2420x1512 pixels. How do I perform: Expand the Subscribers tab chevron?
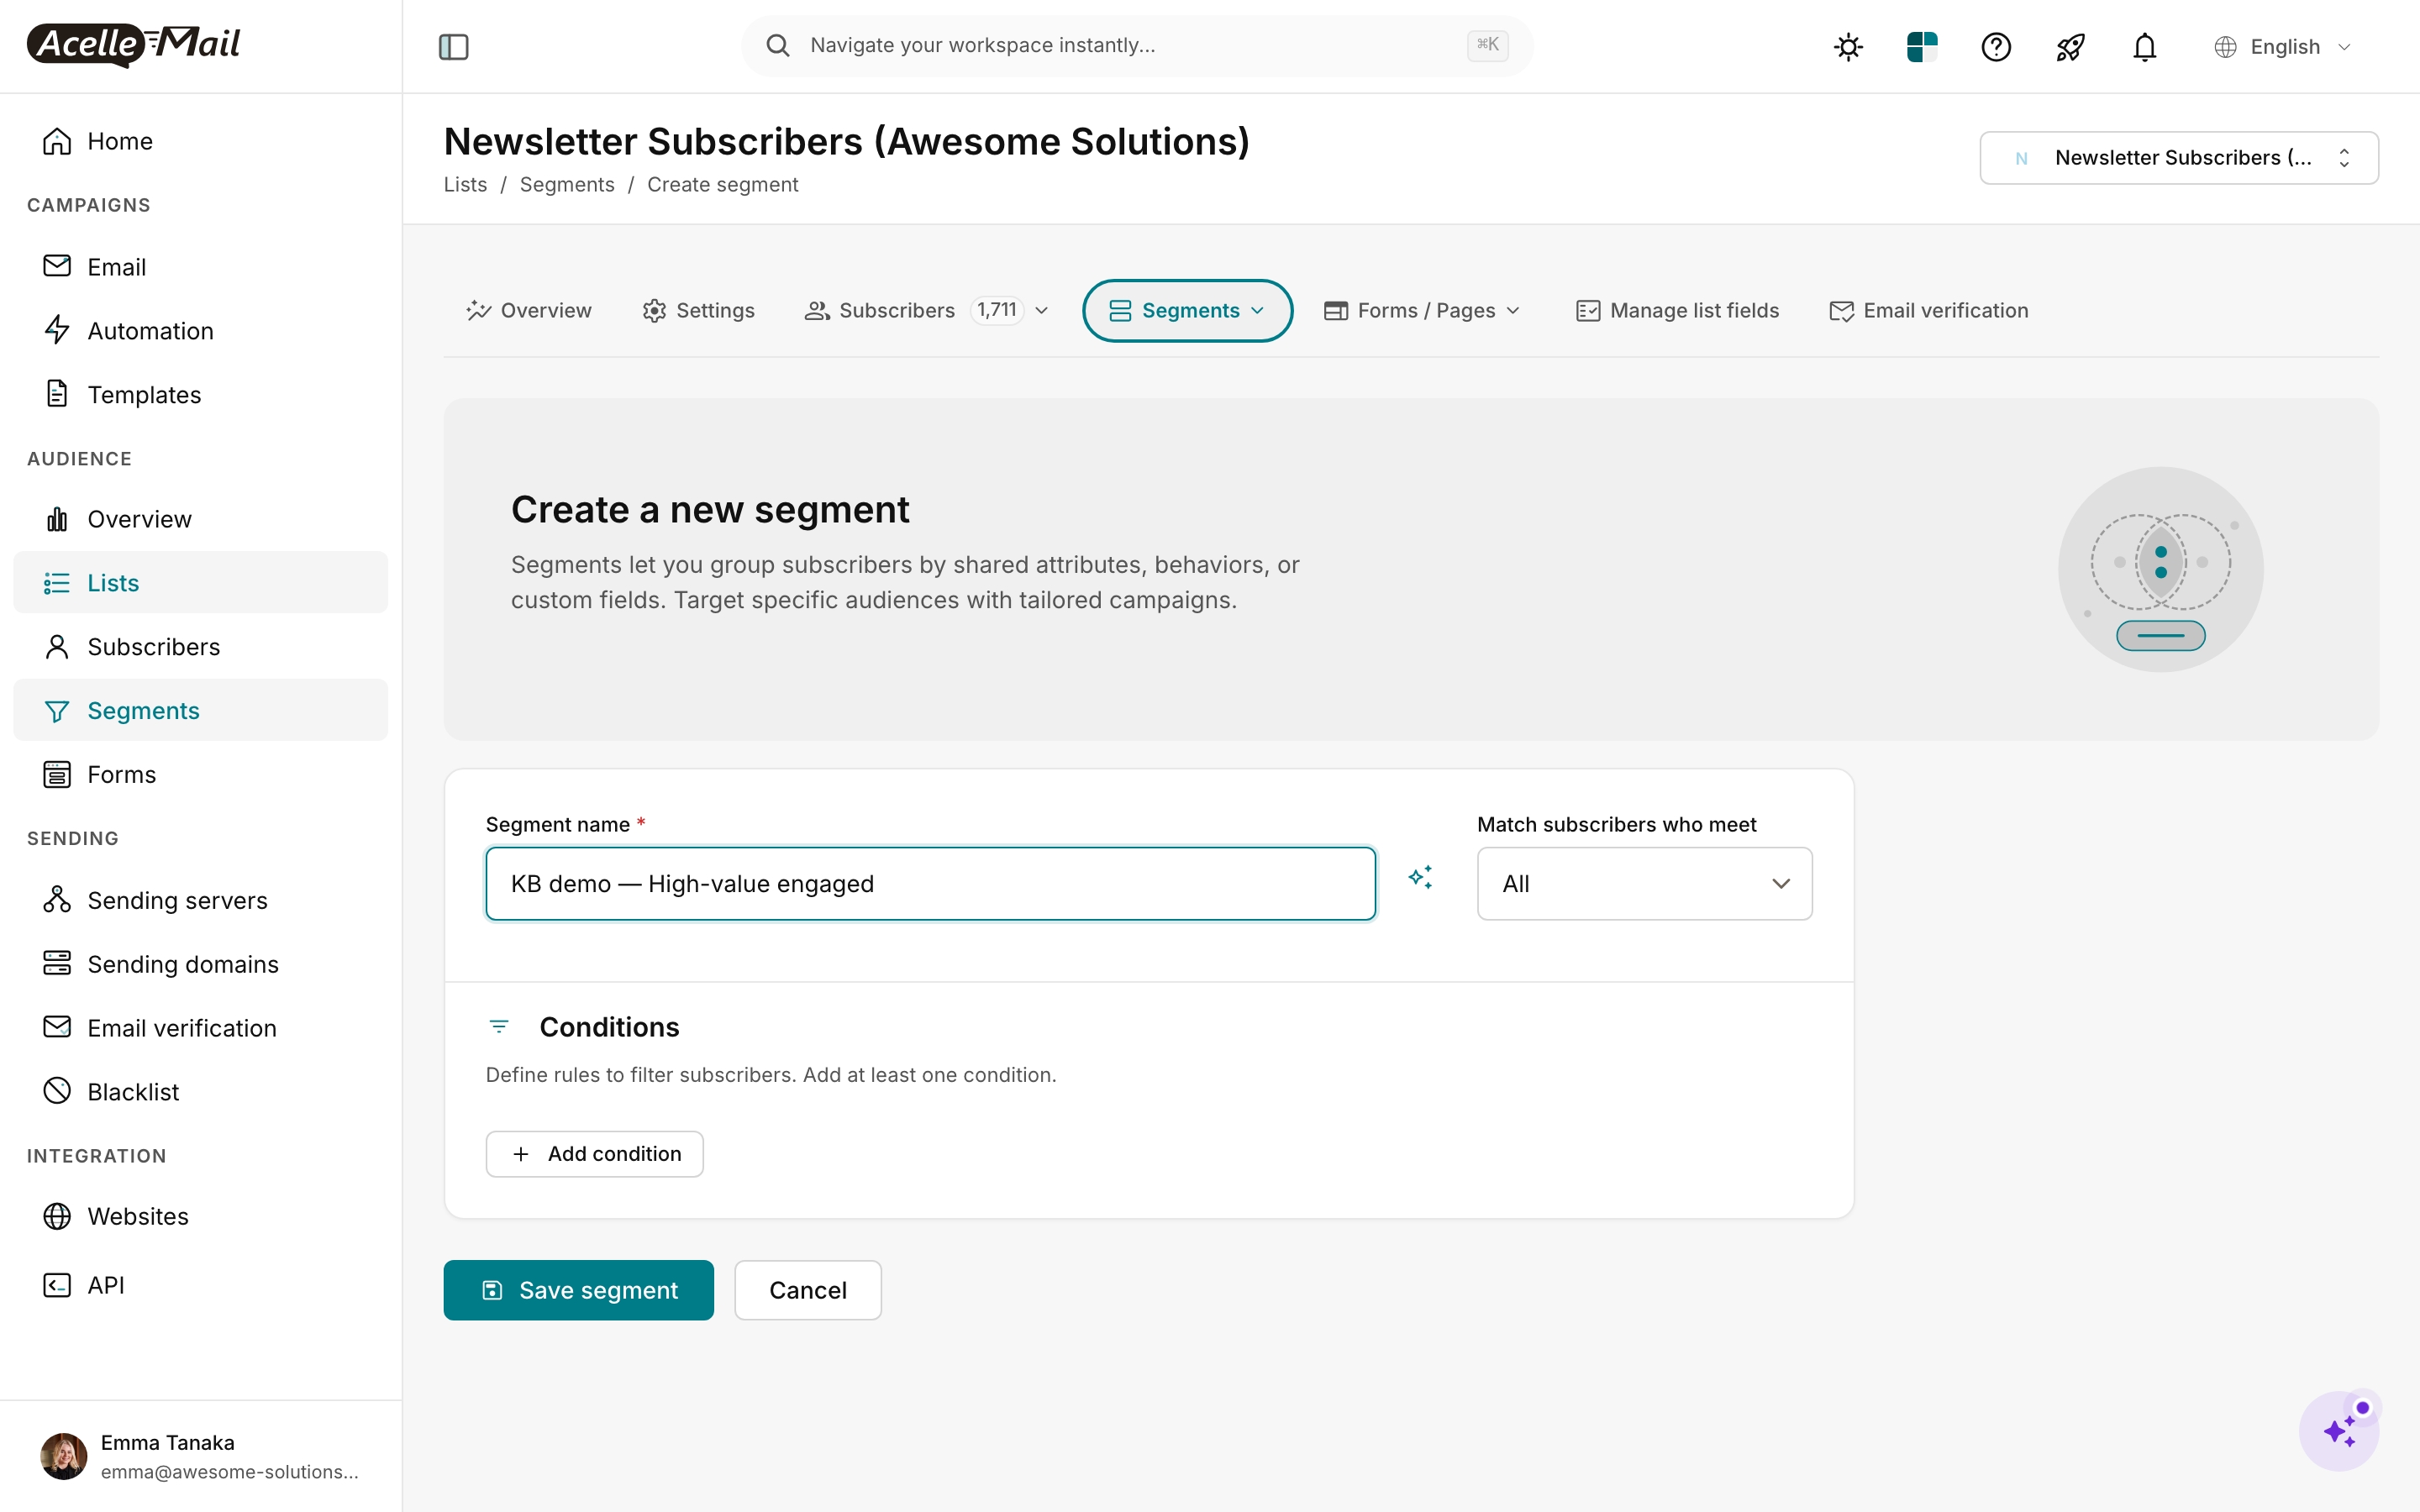click(x=1042, y=311)
